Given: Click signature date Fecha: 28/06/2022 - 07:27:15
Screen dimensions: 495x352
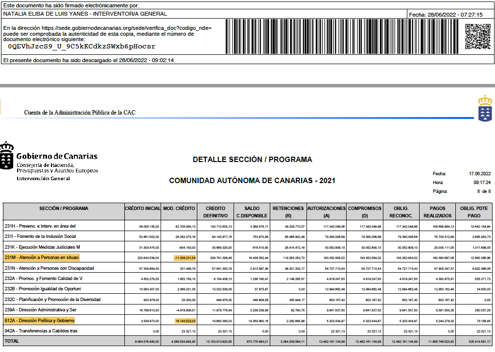Looking at the screenshot, I should 446,15.
